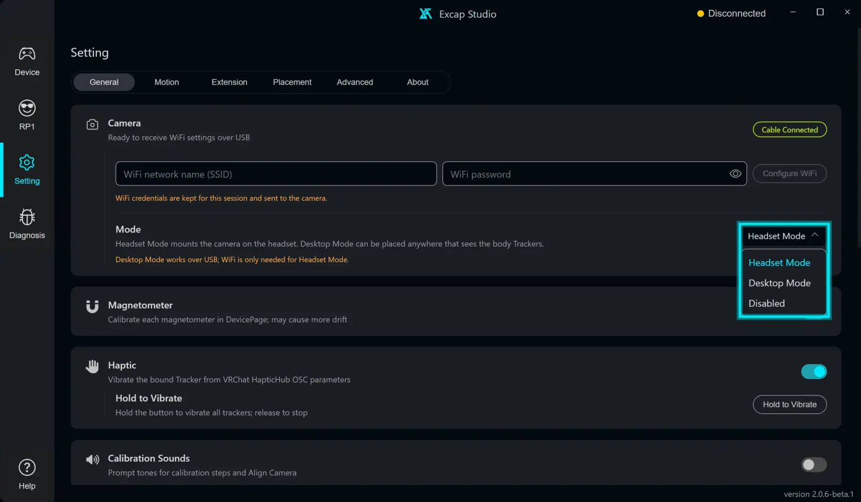Click the magnet icon beside Magnetometer

(x=92, y=306)
